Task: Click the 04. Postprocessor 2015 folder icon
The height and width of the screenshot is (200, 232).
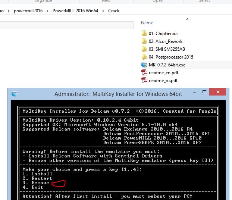Action: (144, 57)
